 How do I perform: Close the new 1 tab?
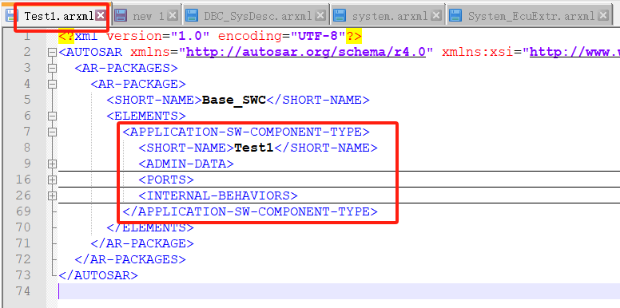click(173, 15)
